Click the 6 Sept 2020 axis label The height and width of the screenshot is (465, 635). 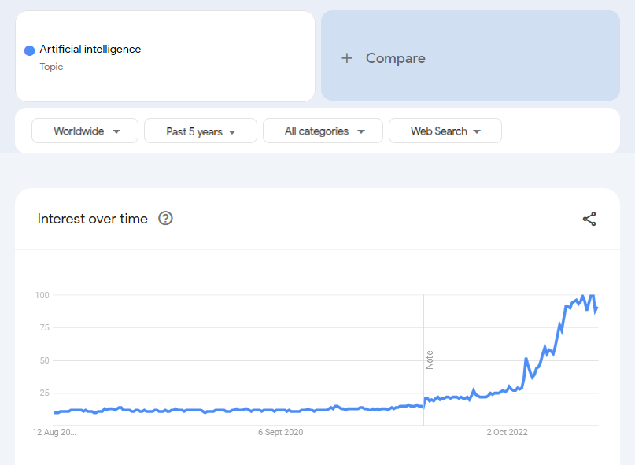click(x=280, y=432)
